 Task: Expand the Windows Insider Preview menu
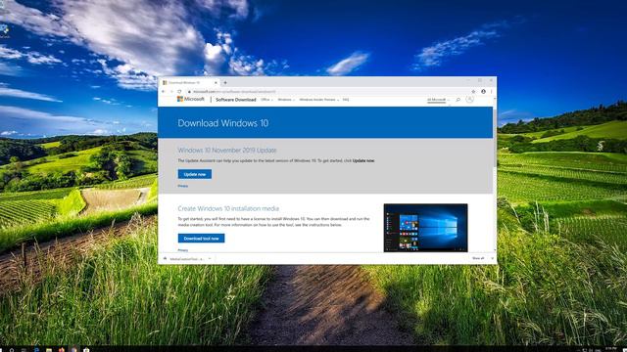(319, 100)
